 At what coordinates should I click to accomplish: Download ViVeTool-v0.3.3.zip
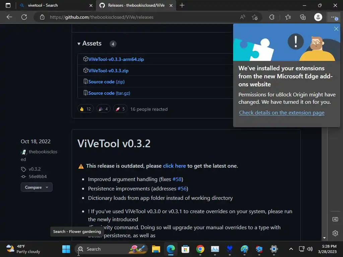point(108,71)
